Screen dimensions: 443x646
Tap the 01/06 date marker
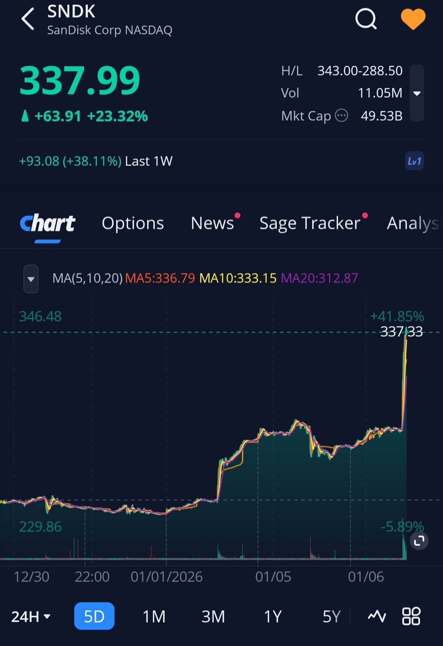click(x=366, y=577)
